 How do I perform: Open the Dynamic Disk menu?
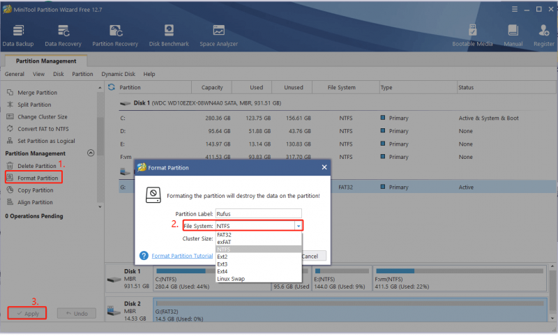[x=118, y=74]
